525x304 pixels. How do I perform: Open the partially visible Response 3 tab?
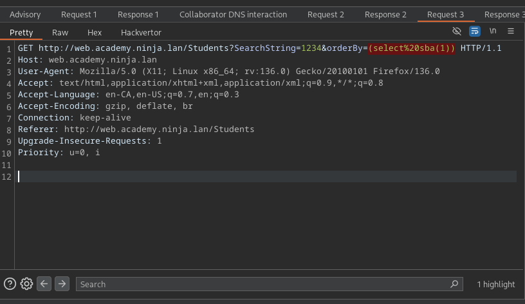click(504, 15)
